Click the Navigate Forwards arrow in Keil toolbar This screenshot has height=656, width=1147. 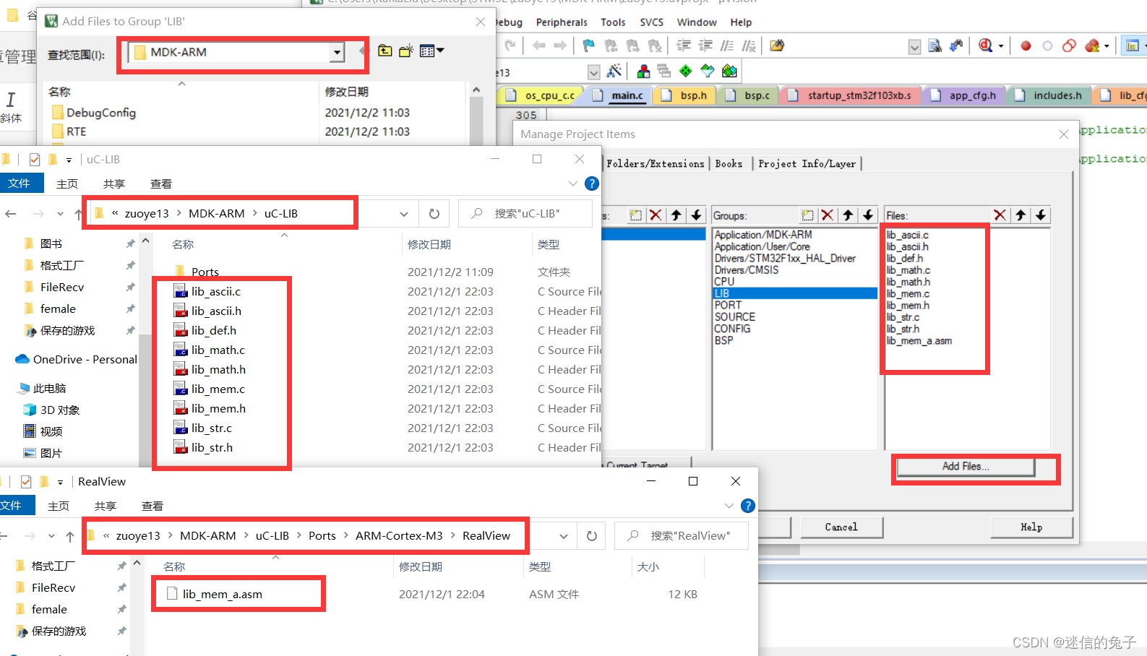[560, 46]
